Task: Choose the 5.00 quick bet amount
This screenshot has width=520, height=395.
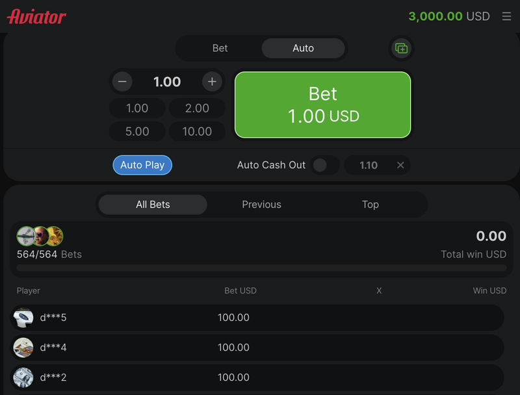Action: coord(137,131)
